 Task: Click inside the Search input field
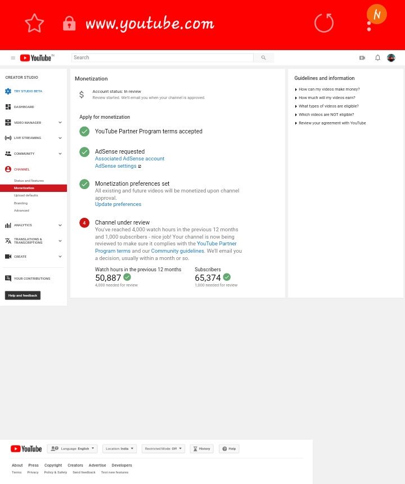(162, 58)
